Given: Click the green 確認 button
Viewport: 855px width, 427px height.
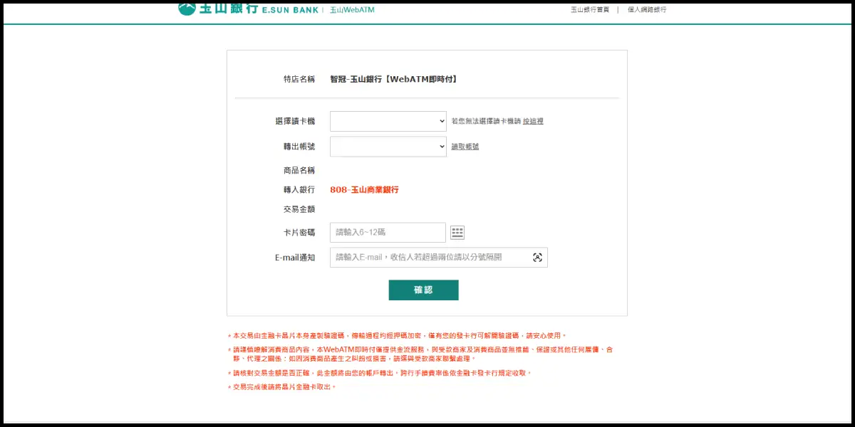Looking at the screenshot, I should pos(423,290).
